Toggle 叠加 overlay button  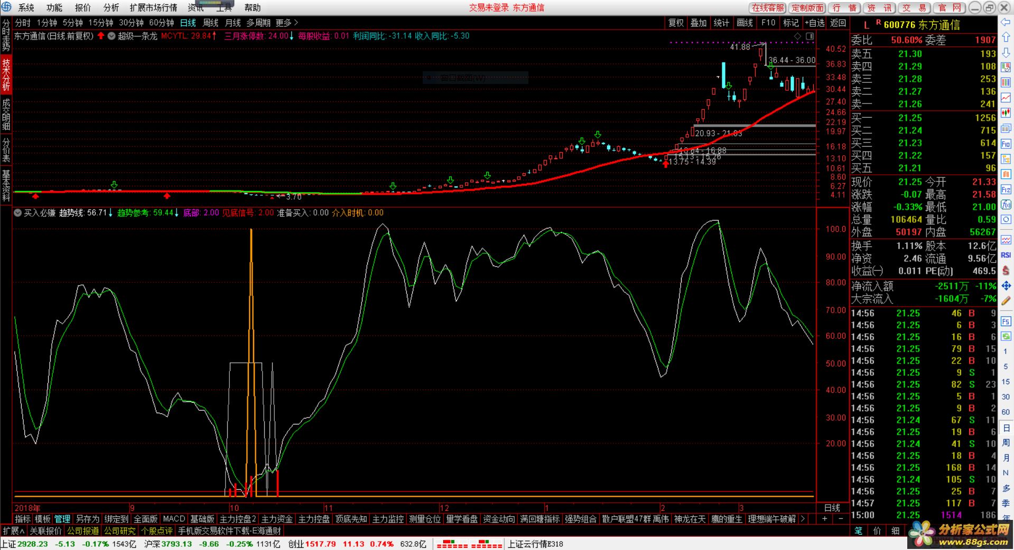pos(699,23)
